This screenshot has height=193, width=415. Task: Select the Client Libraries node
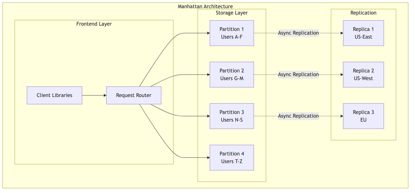coord(55,95)
